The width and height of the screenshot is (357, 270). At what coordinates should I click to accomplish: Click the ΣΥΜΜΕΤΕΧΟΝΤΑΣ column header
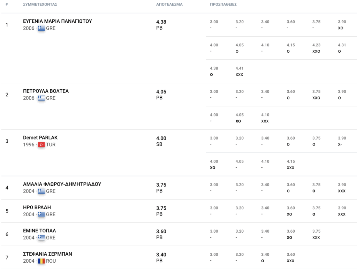coord(40,4)
